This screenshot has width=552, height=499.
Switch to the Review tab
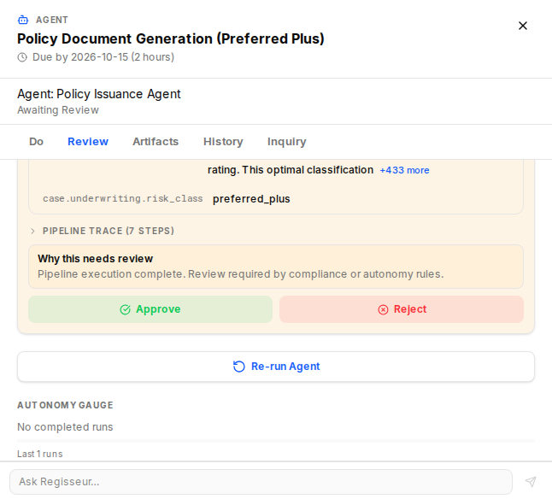pyautogui.click(x=88, y=142)
